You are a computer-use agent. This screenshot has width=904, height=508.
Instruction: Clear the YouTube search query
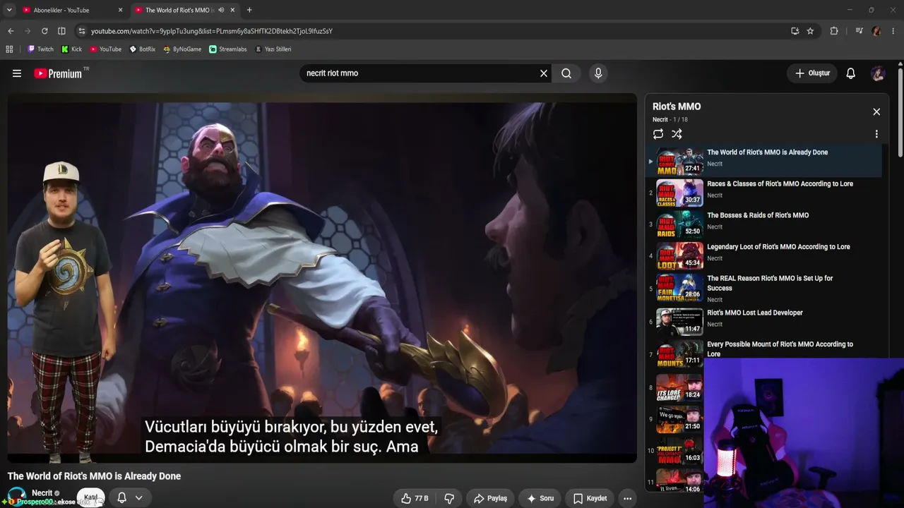click(x=544, y=73)
